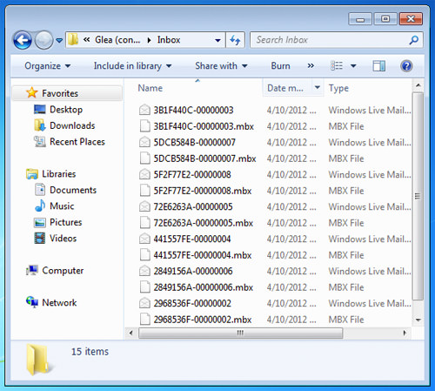This screenshot has width=435, height=391.
Task: Open the address bar history dropdown
Action: [x=217, y=40]
